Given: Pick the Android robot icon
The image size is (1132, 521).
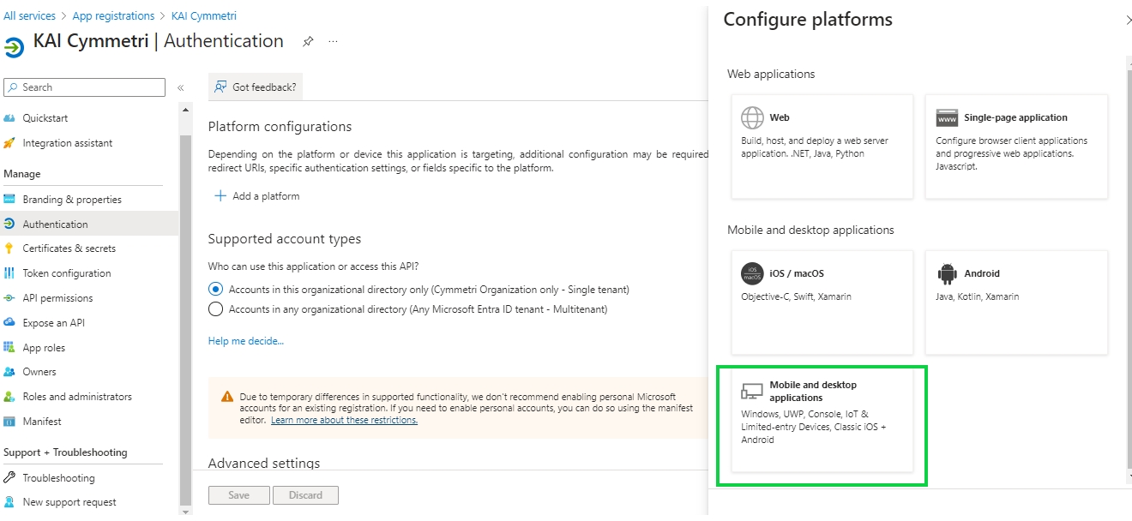Looking at the screenshot, I should click(947, 273).
